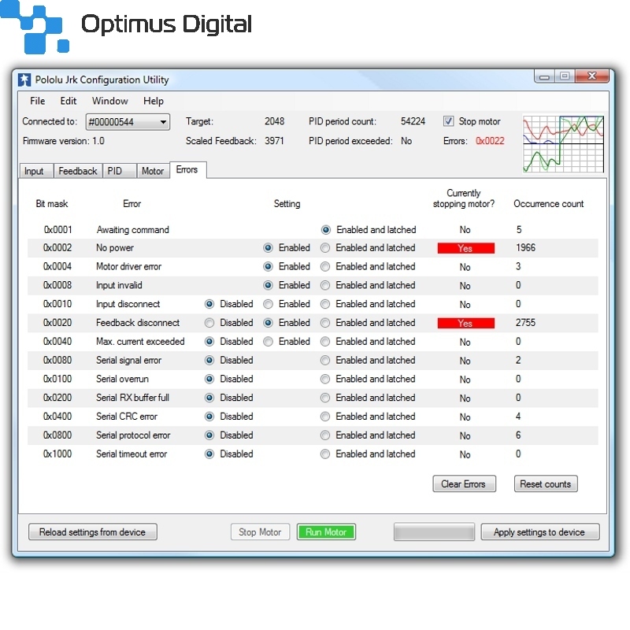The image size is (630, 630).
Task: Select Enabled and latched for Feedback disconnect
Action: pos(325,323)
